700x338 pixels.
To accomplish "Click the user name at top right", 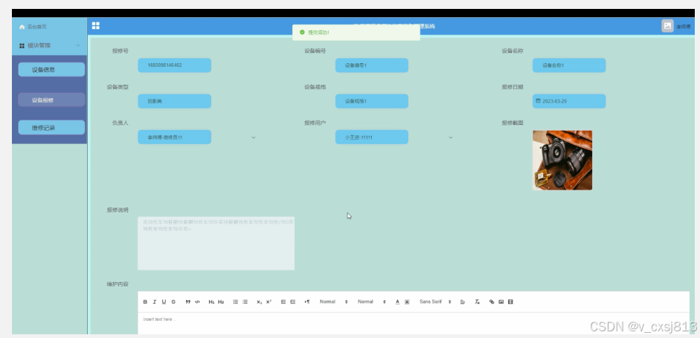I will click(683, 27).
